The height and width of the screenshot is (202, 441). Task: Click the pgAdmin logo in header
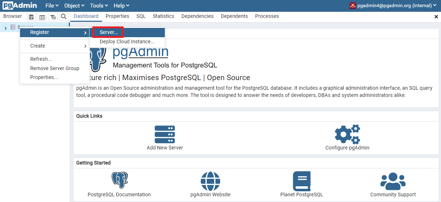click(20, 6)
